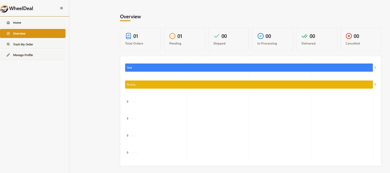
Task: Open the Track My Order page
Action: click(x=23, y=44)
